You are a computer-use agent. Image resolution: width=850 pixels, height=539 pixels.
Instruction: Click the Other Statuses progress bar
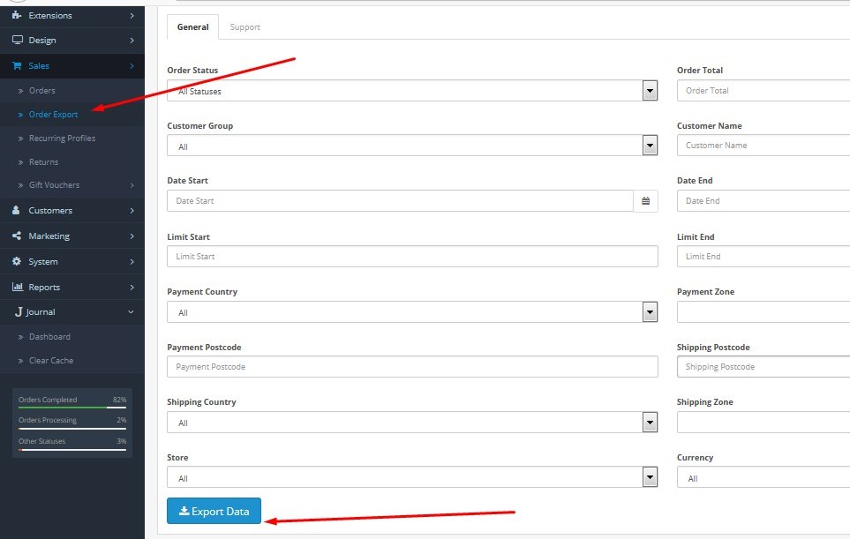[x=72, y=450]
